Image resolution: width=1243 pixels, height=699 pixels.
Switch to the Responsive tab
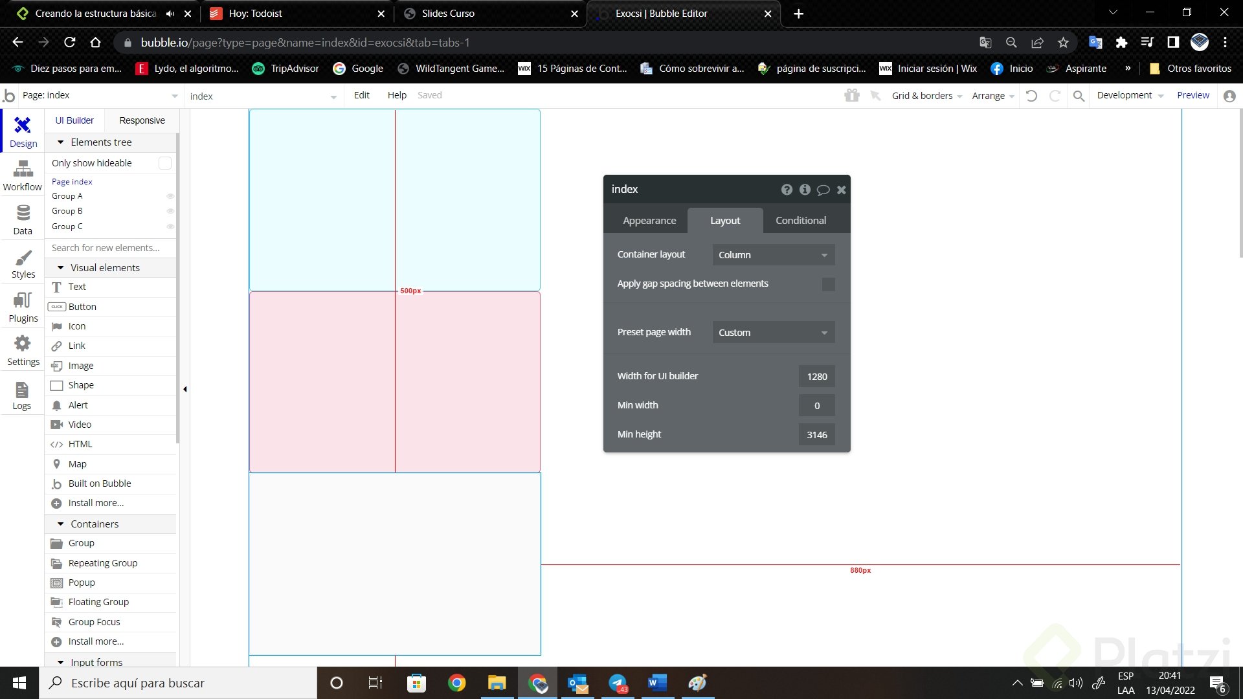[x=142, y=120]
